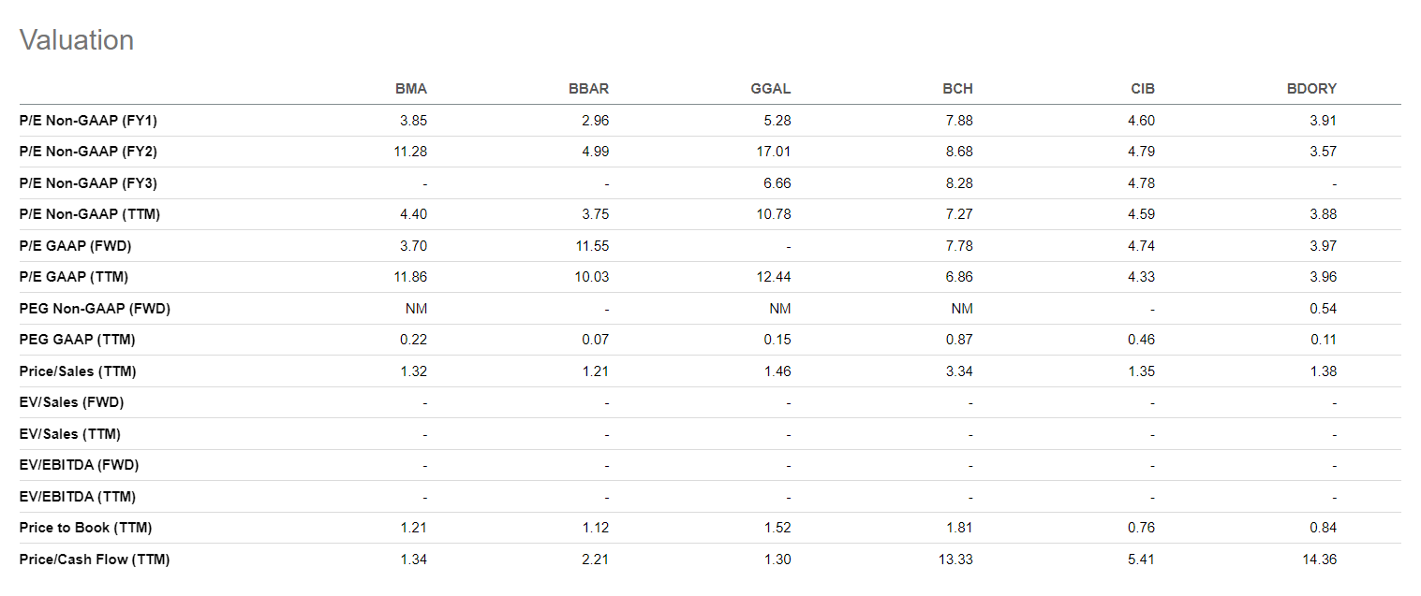
Task: Select the Price to Book (TTM) label
Action: click(x=85, y=528)
